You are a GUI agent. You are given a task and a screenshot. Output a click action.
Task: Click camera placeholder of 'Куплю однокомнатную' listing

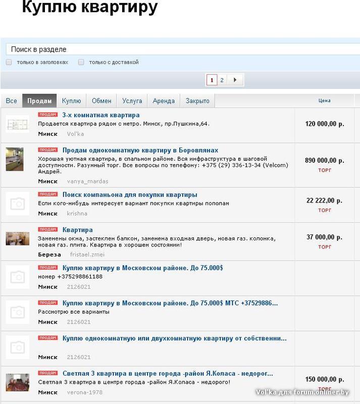tap(17, 347)
